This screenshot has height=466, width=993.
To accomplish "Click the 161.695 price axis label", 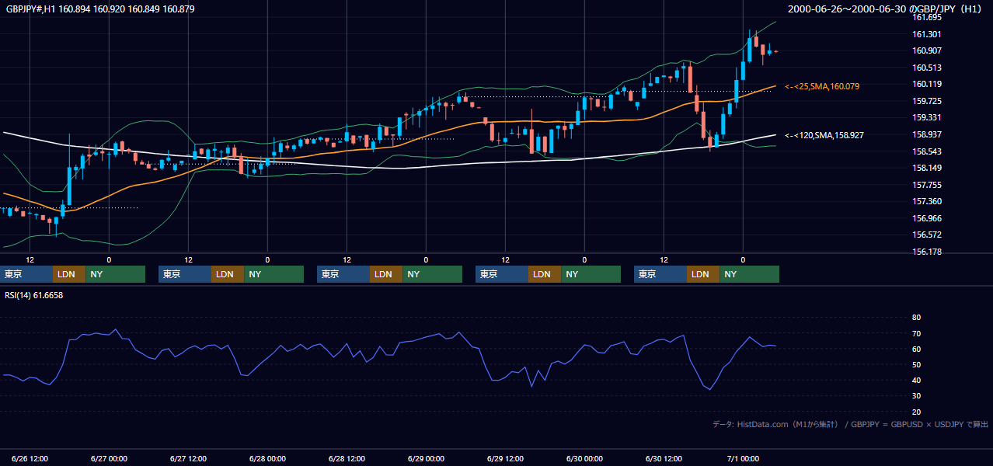I will pos(927,18).
